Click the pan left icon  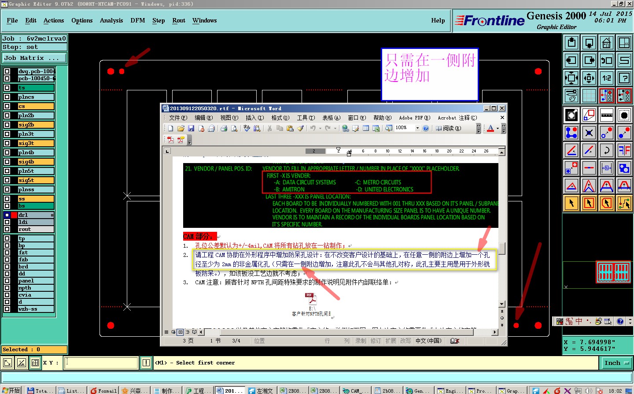[x=571, y=60]
